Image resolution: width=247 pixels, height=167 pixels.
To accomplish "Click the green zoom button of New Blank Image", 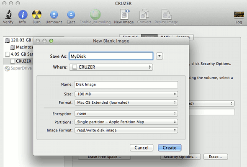I will (x=51, y=41).
